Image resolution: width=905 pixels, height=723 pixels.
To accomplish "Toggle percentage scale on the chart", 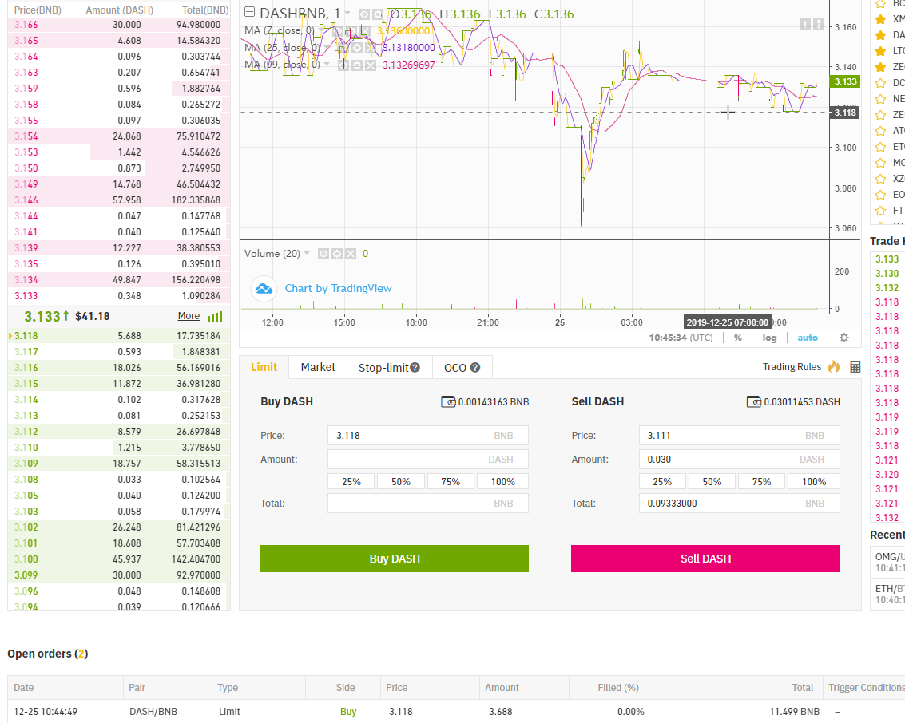I will tap(737, 338).
